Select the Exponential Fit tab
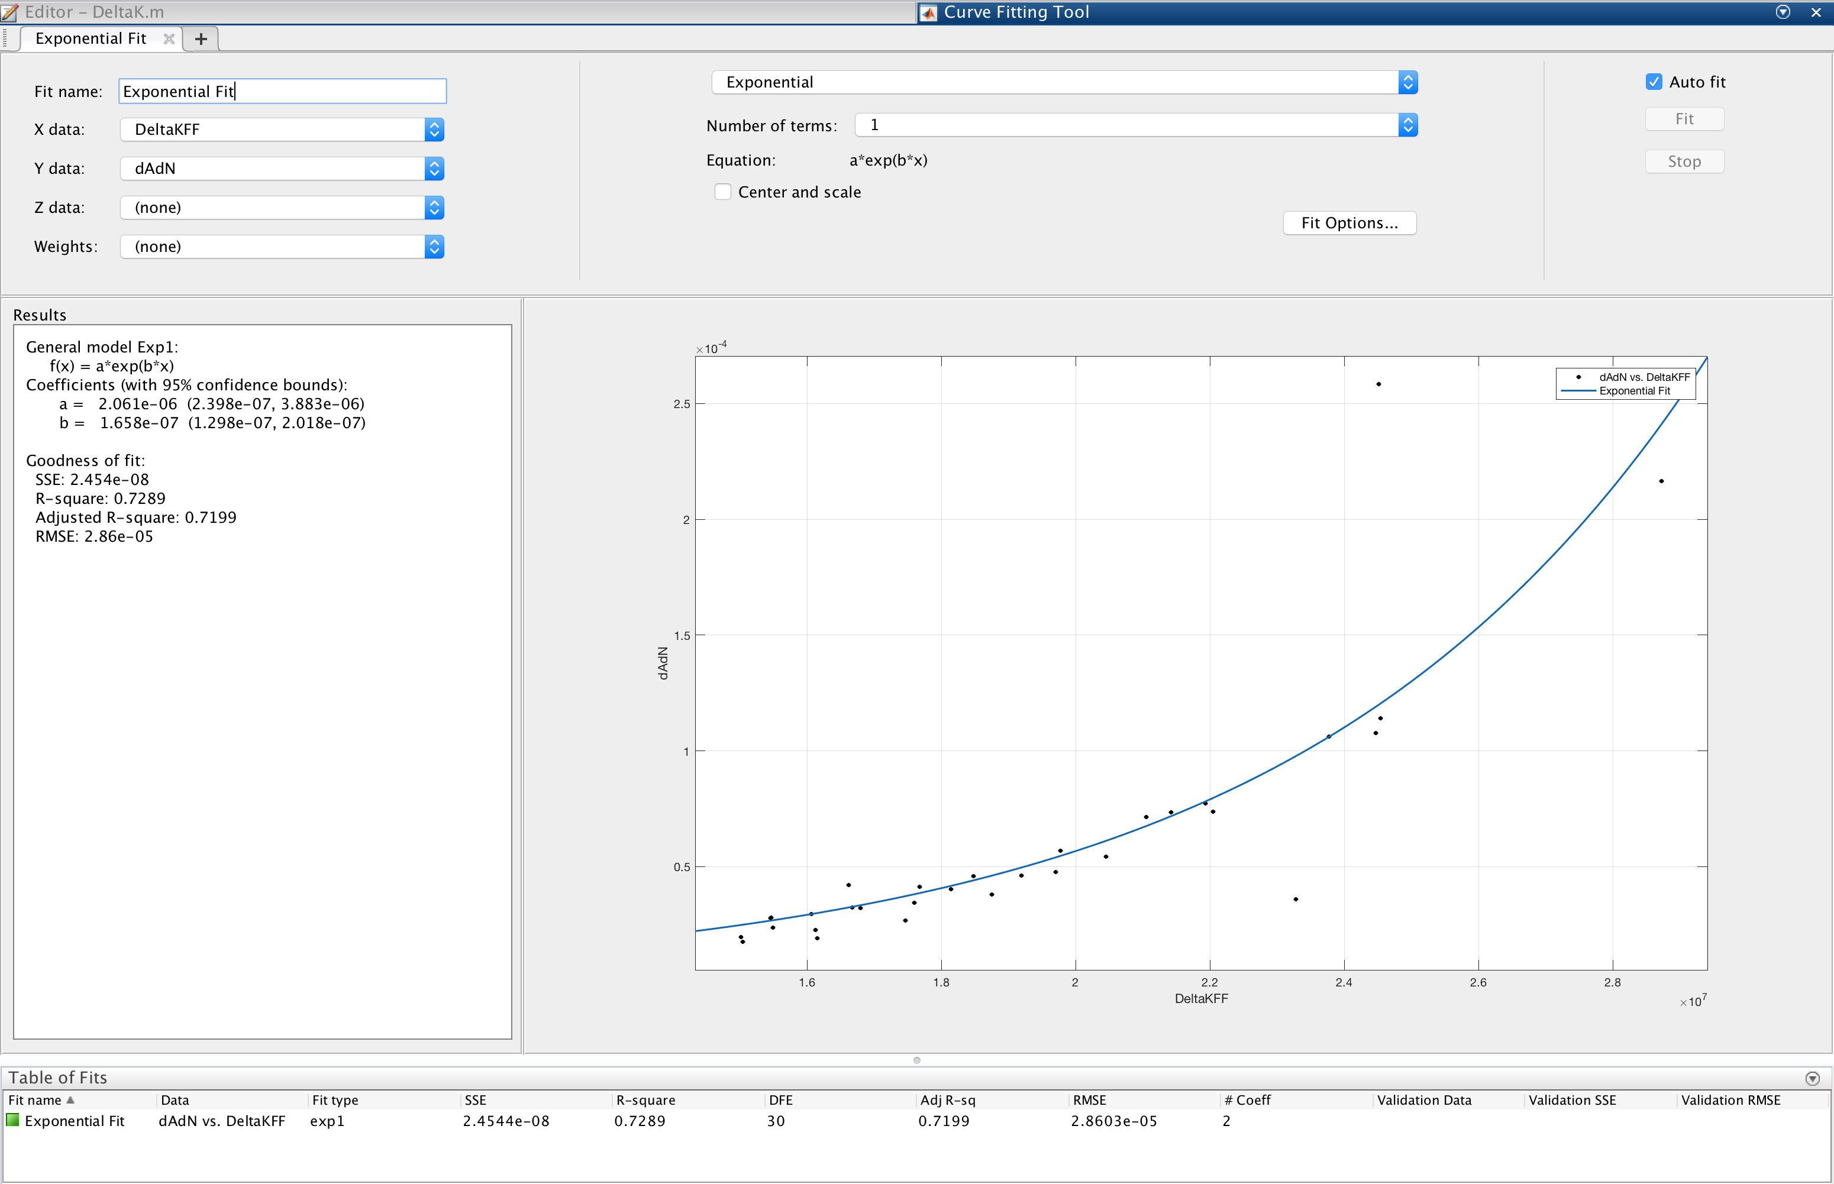 (x=91, y=38)
